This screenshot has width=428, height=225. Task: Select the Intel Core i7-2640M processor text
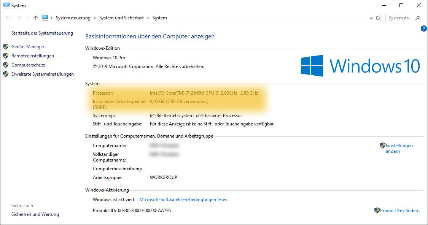(x=204, y=93)
